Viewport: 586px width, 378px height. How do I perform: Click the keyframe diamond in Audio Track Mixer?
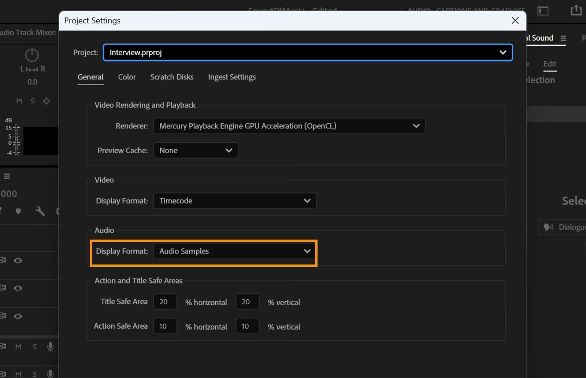point(46,101)
